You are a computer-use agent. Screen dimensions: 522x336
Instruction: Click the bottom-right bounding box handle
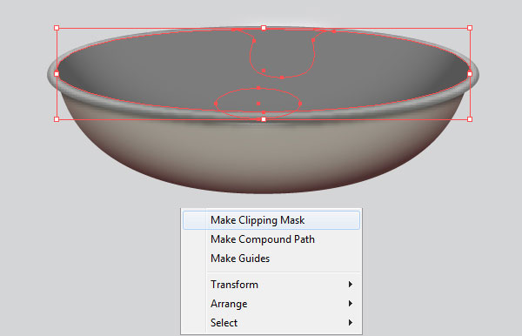tap(470, 119)
